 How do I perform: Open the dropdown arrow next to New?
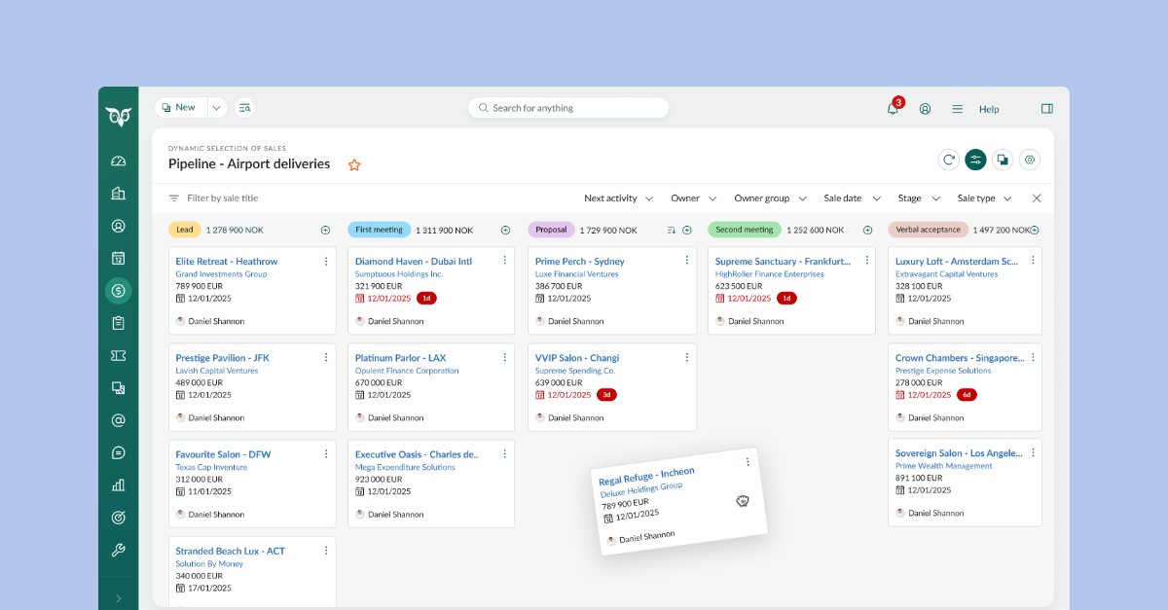(x=217, y=107)
